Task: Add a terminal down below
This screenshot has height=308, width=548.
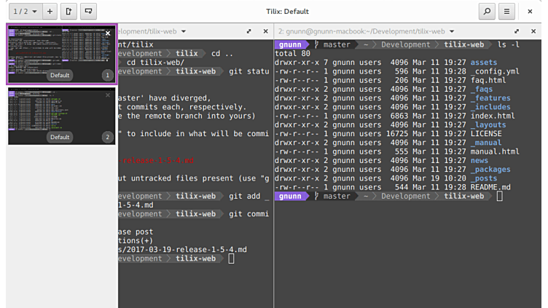Action: pyautogui.click(x=88, y=12)
